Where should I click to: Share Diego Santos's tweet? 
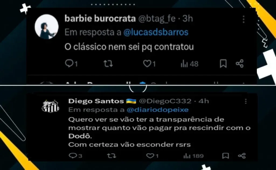[x=242, y=156]
